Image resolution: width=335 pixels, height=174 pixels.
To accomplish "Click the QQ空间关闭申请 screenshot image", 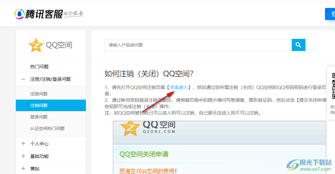I will [x=219, y=147].
